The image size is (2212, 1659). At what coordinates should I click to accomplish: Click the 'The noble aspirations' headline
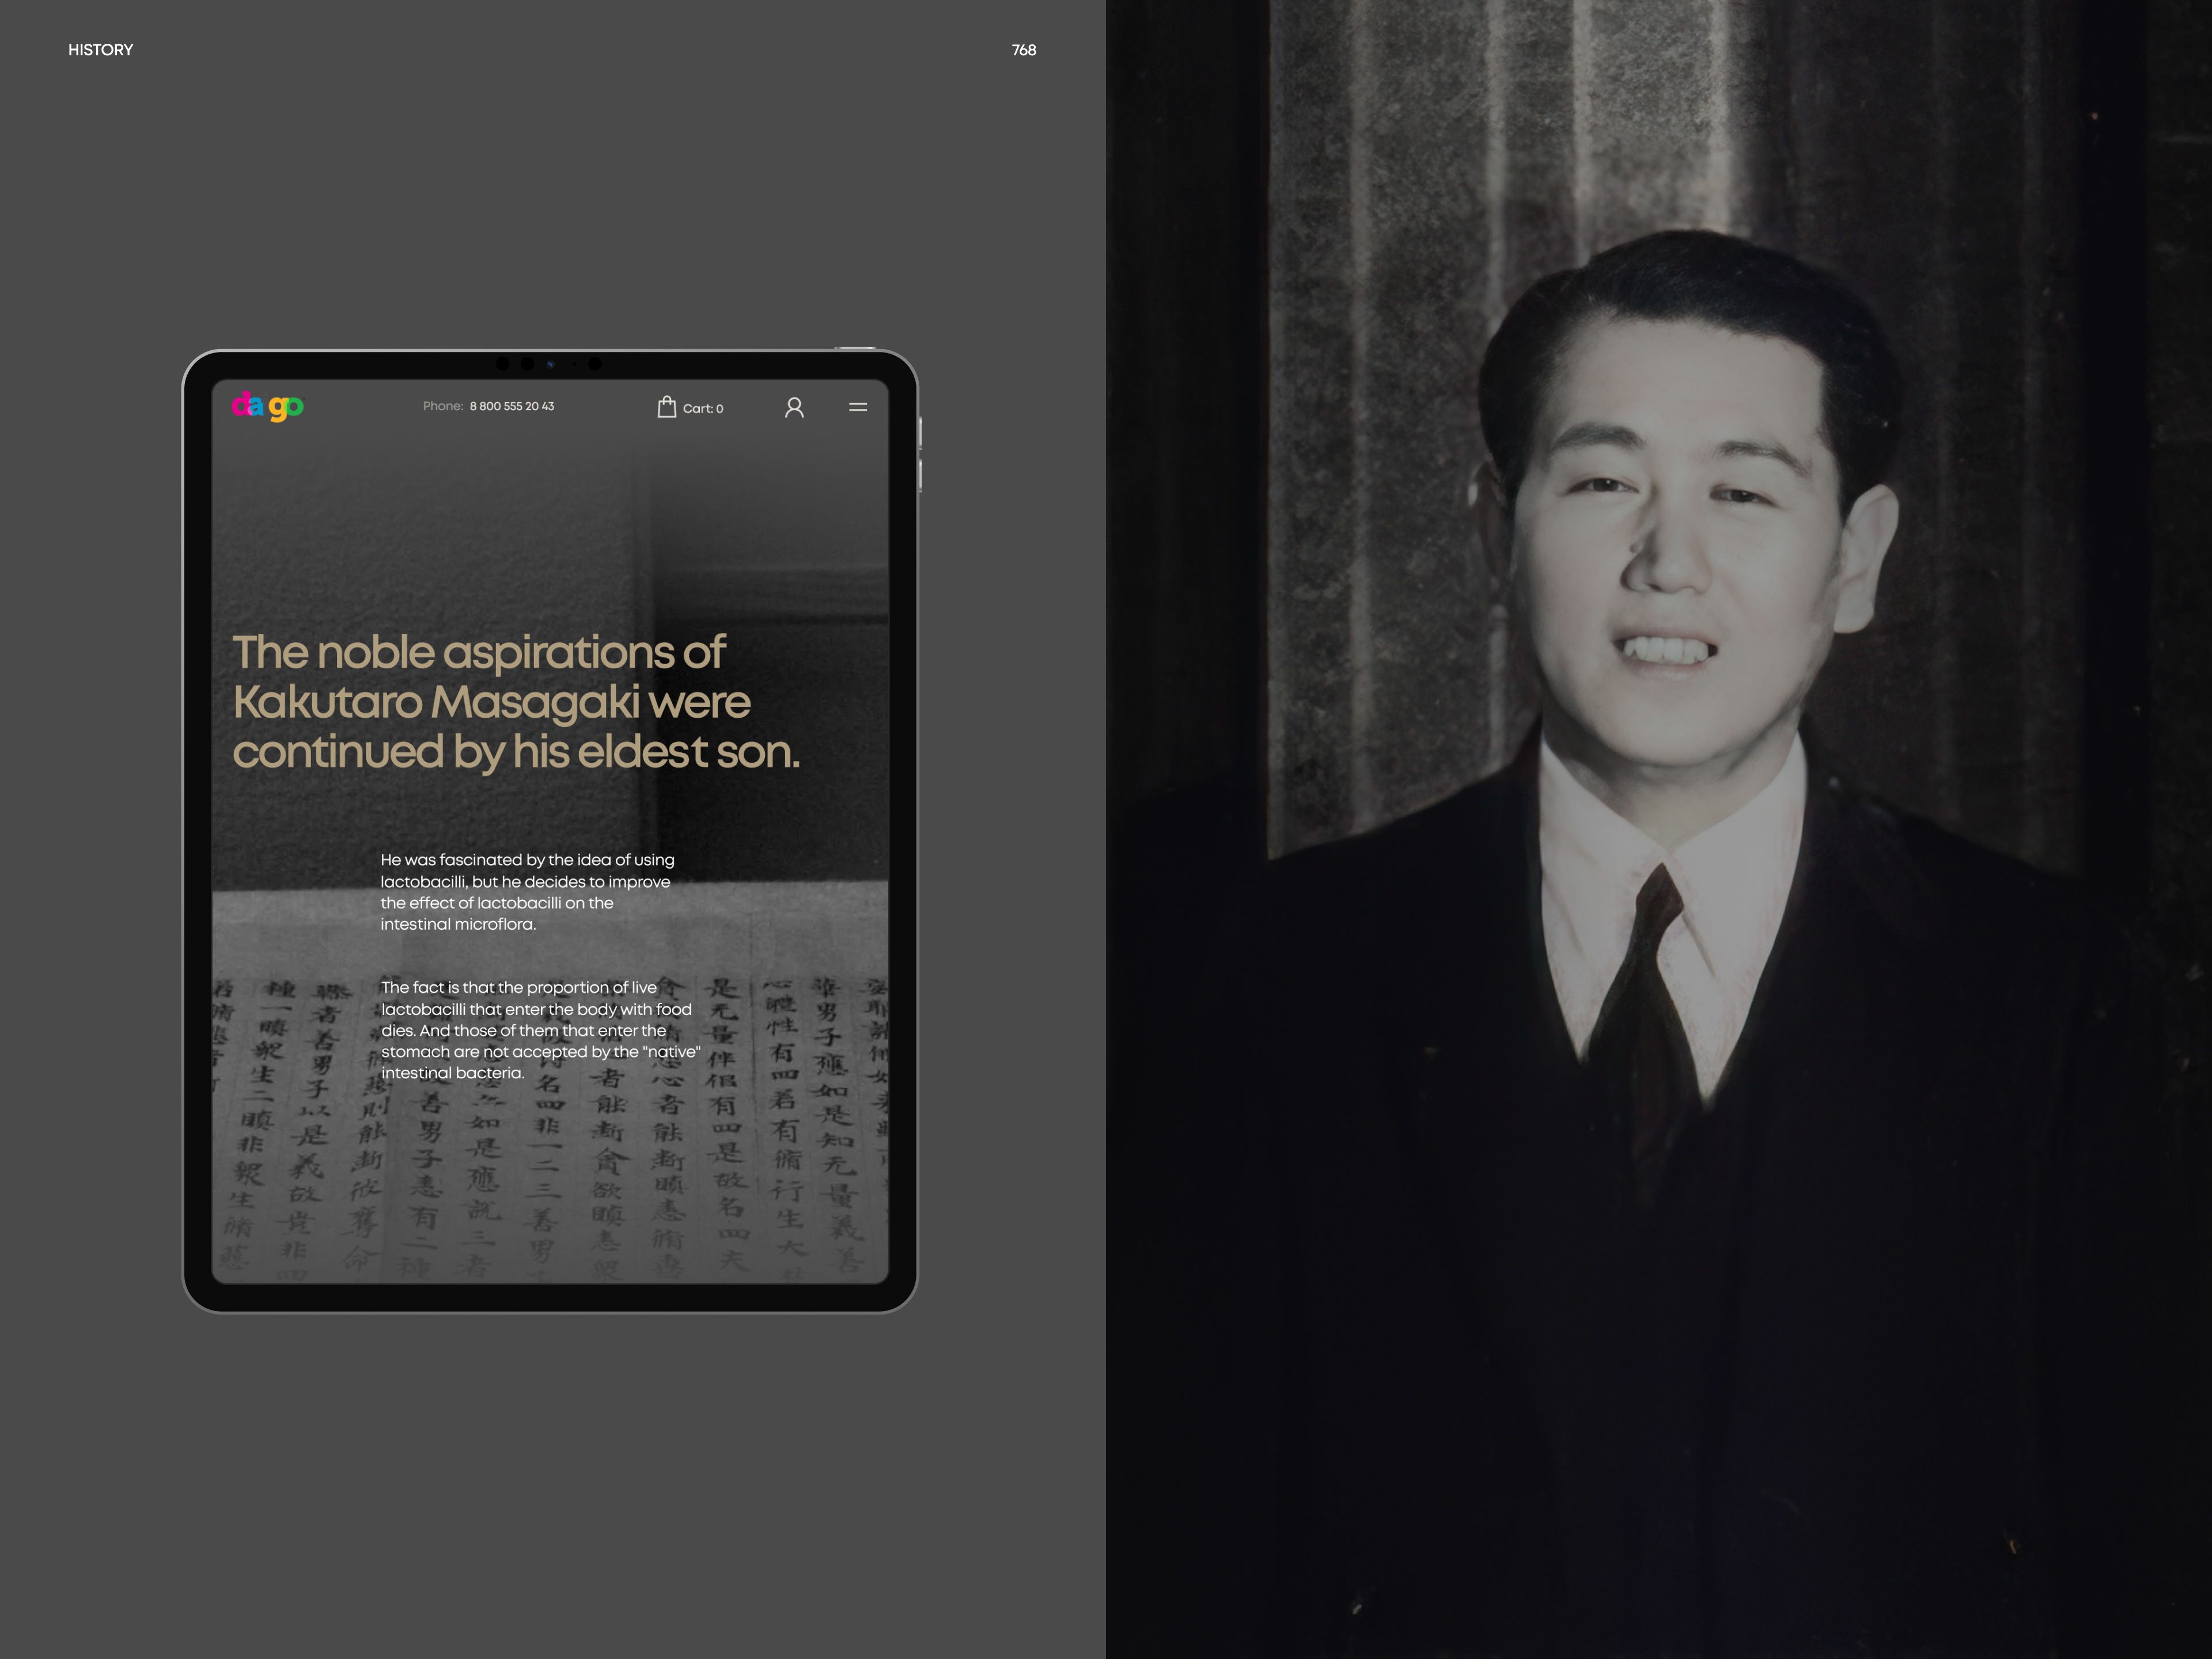click(x=515, y=701)
